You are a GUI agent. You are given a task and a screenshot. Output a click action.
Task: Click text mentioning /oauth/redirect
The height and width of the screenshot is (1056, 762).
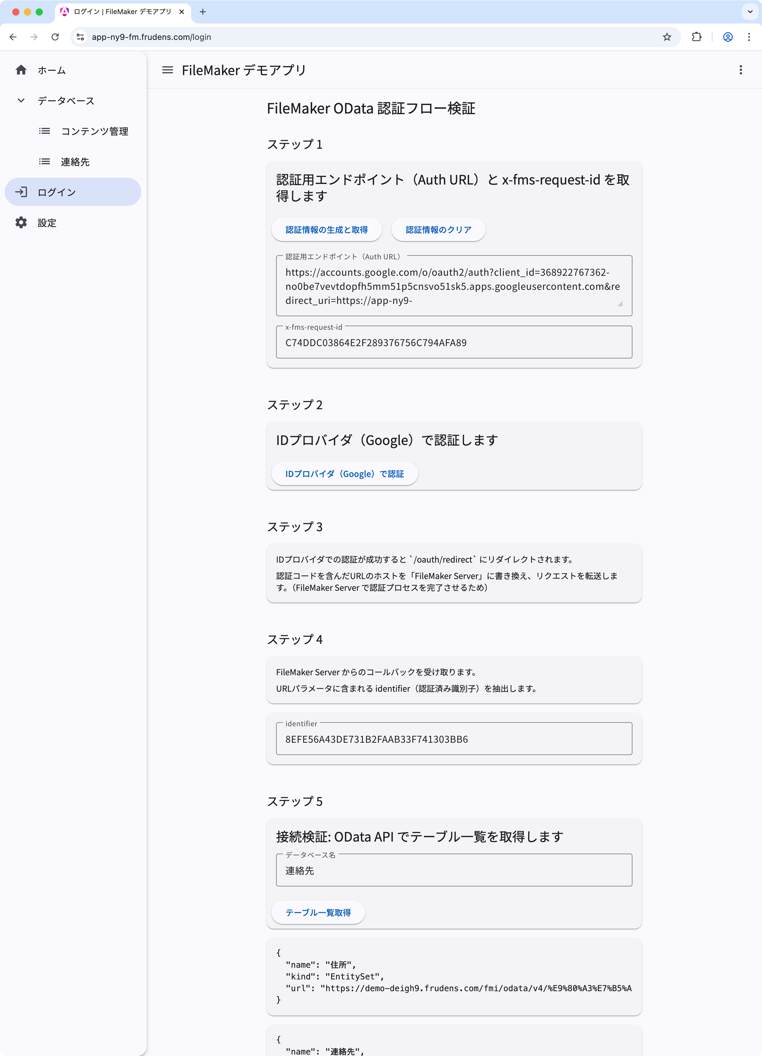(425, 559)
